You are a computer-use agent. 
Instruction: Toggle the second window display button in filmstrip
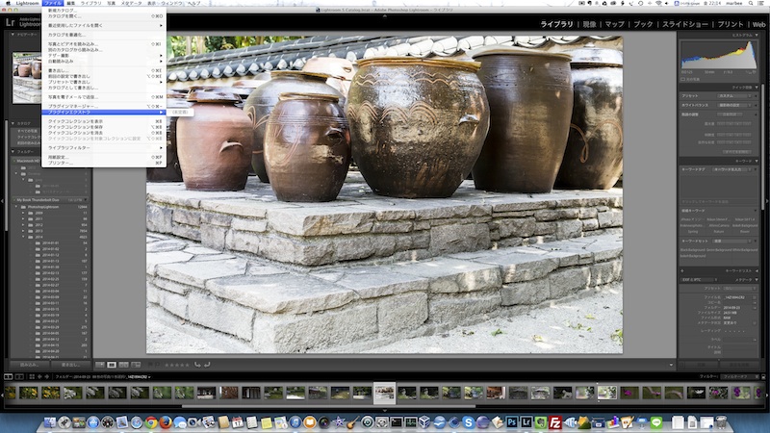point(19,376)
